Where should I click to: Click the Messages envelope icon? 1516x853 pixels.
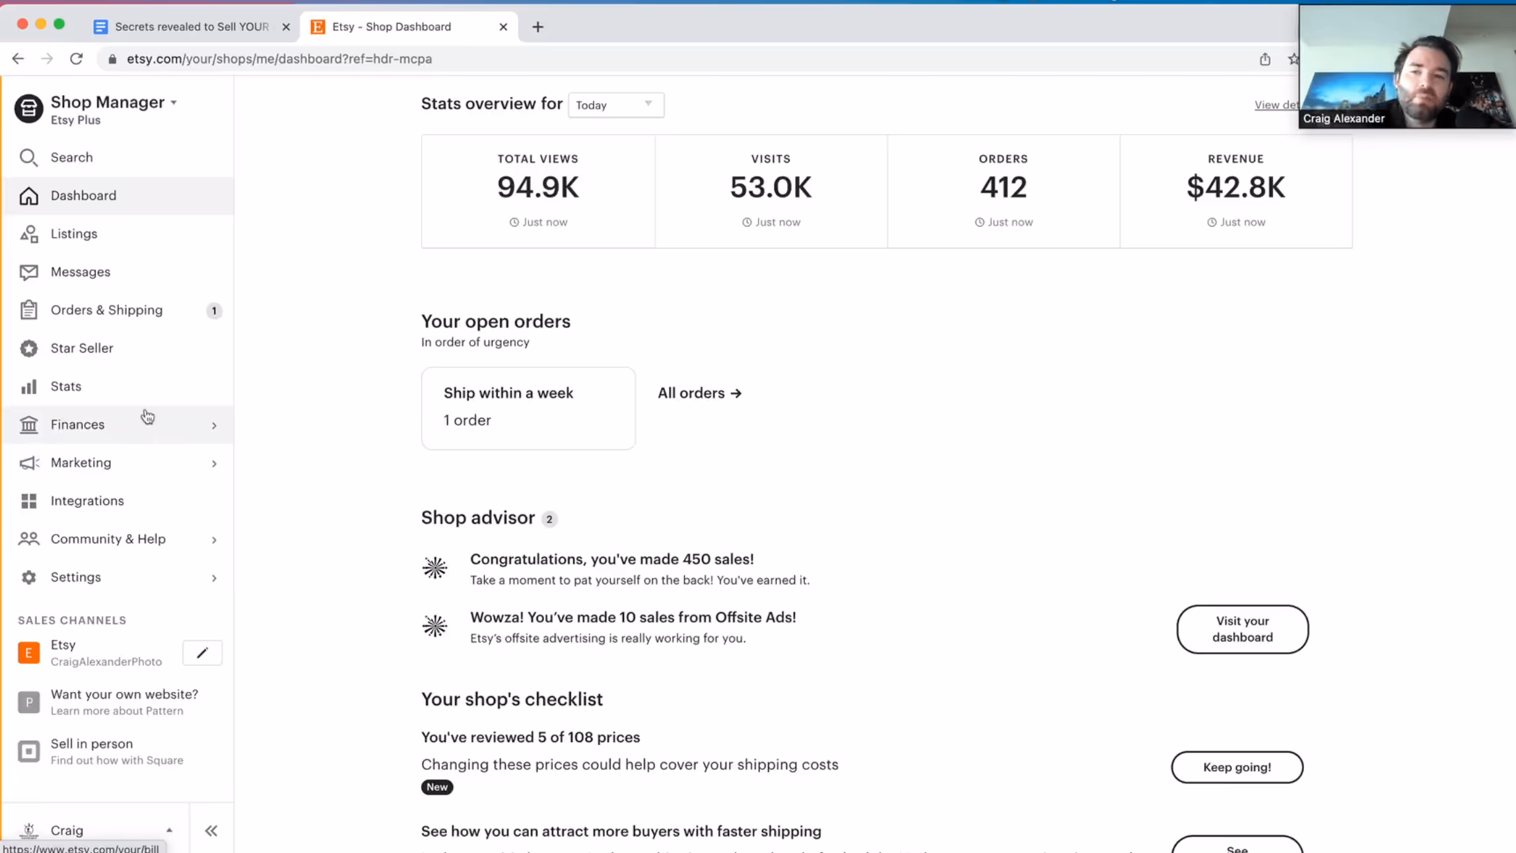28,272
